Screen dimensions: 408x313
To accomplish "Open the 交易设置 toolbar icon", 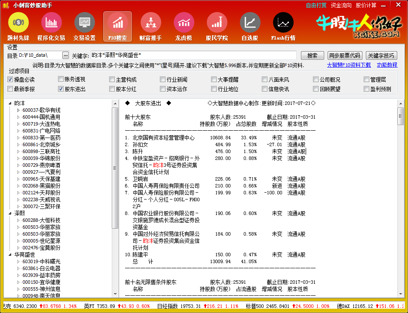I will (x=84, y=27).
